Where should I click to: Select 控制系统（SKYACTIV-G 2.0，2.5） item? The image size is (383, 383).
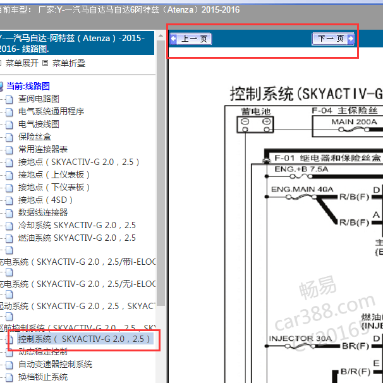pos(84,339)
